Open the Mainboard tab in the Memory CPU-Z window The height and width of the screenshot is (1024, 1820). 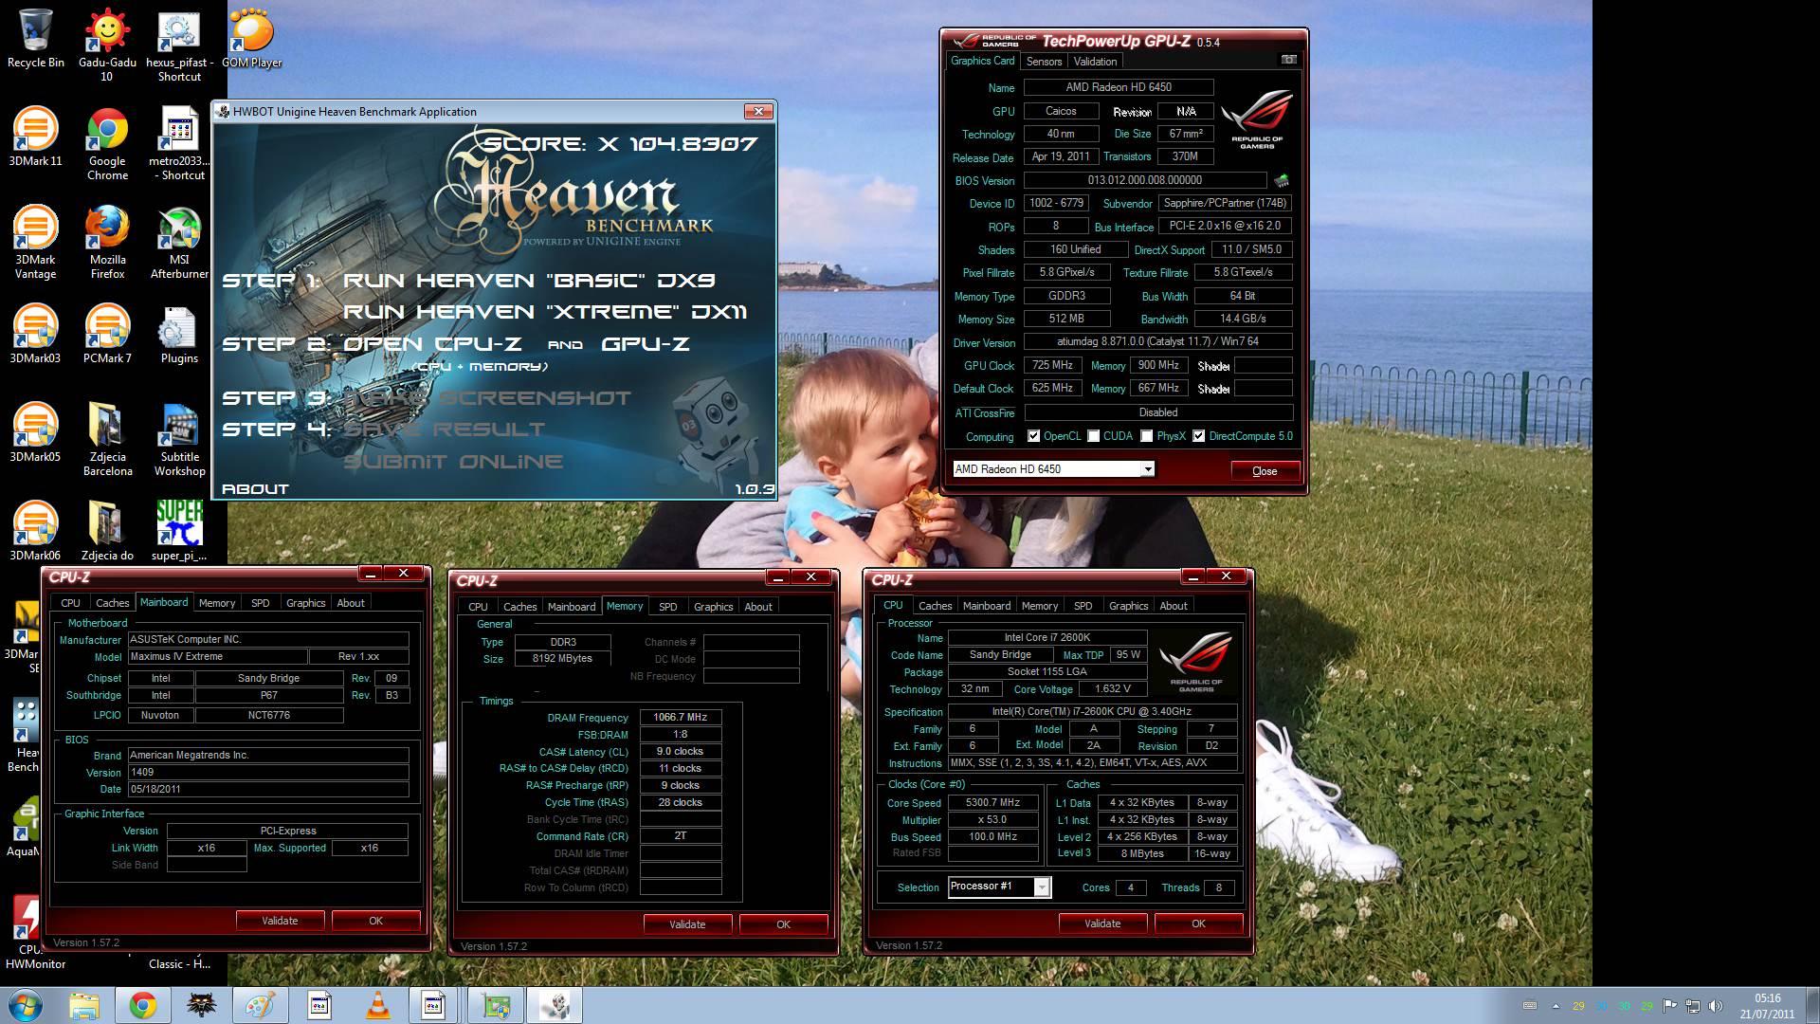(x=572, y=607)
